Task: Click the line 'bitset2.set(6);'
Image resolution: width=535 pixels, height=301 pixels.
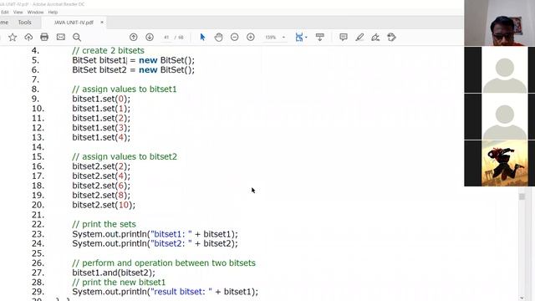Action: [x=101, y=186]
